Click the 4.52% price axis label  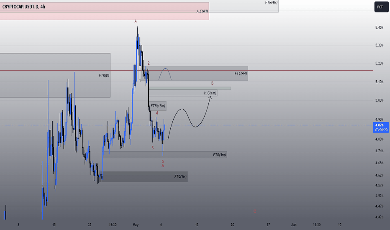(x=379, y=196)
